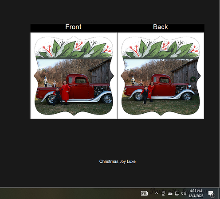Open the OneDrive cloud tray icon
This screenshot has width=220, height=199.
pyautogui.click(x=170, y=193)
